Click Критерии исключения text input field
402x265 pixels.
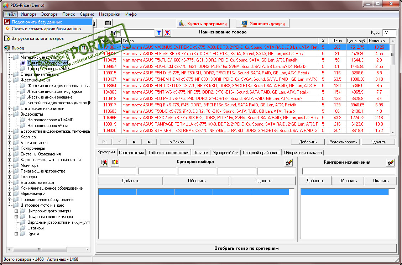point(349,171)
